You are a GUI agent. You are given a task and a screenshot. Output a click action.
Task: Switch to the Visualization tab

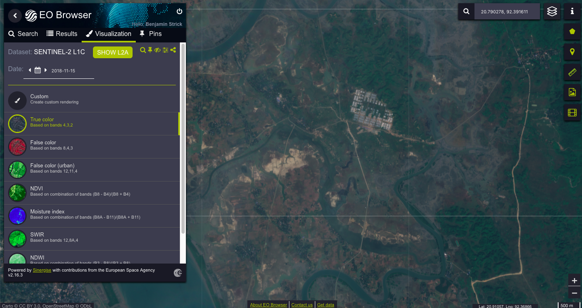(x=109, y=34)
